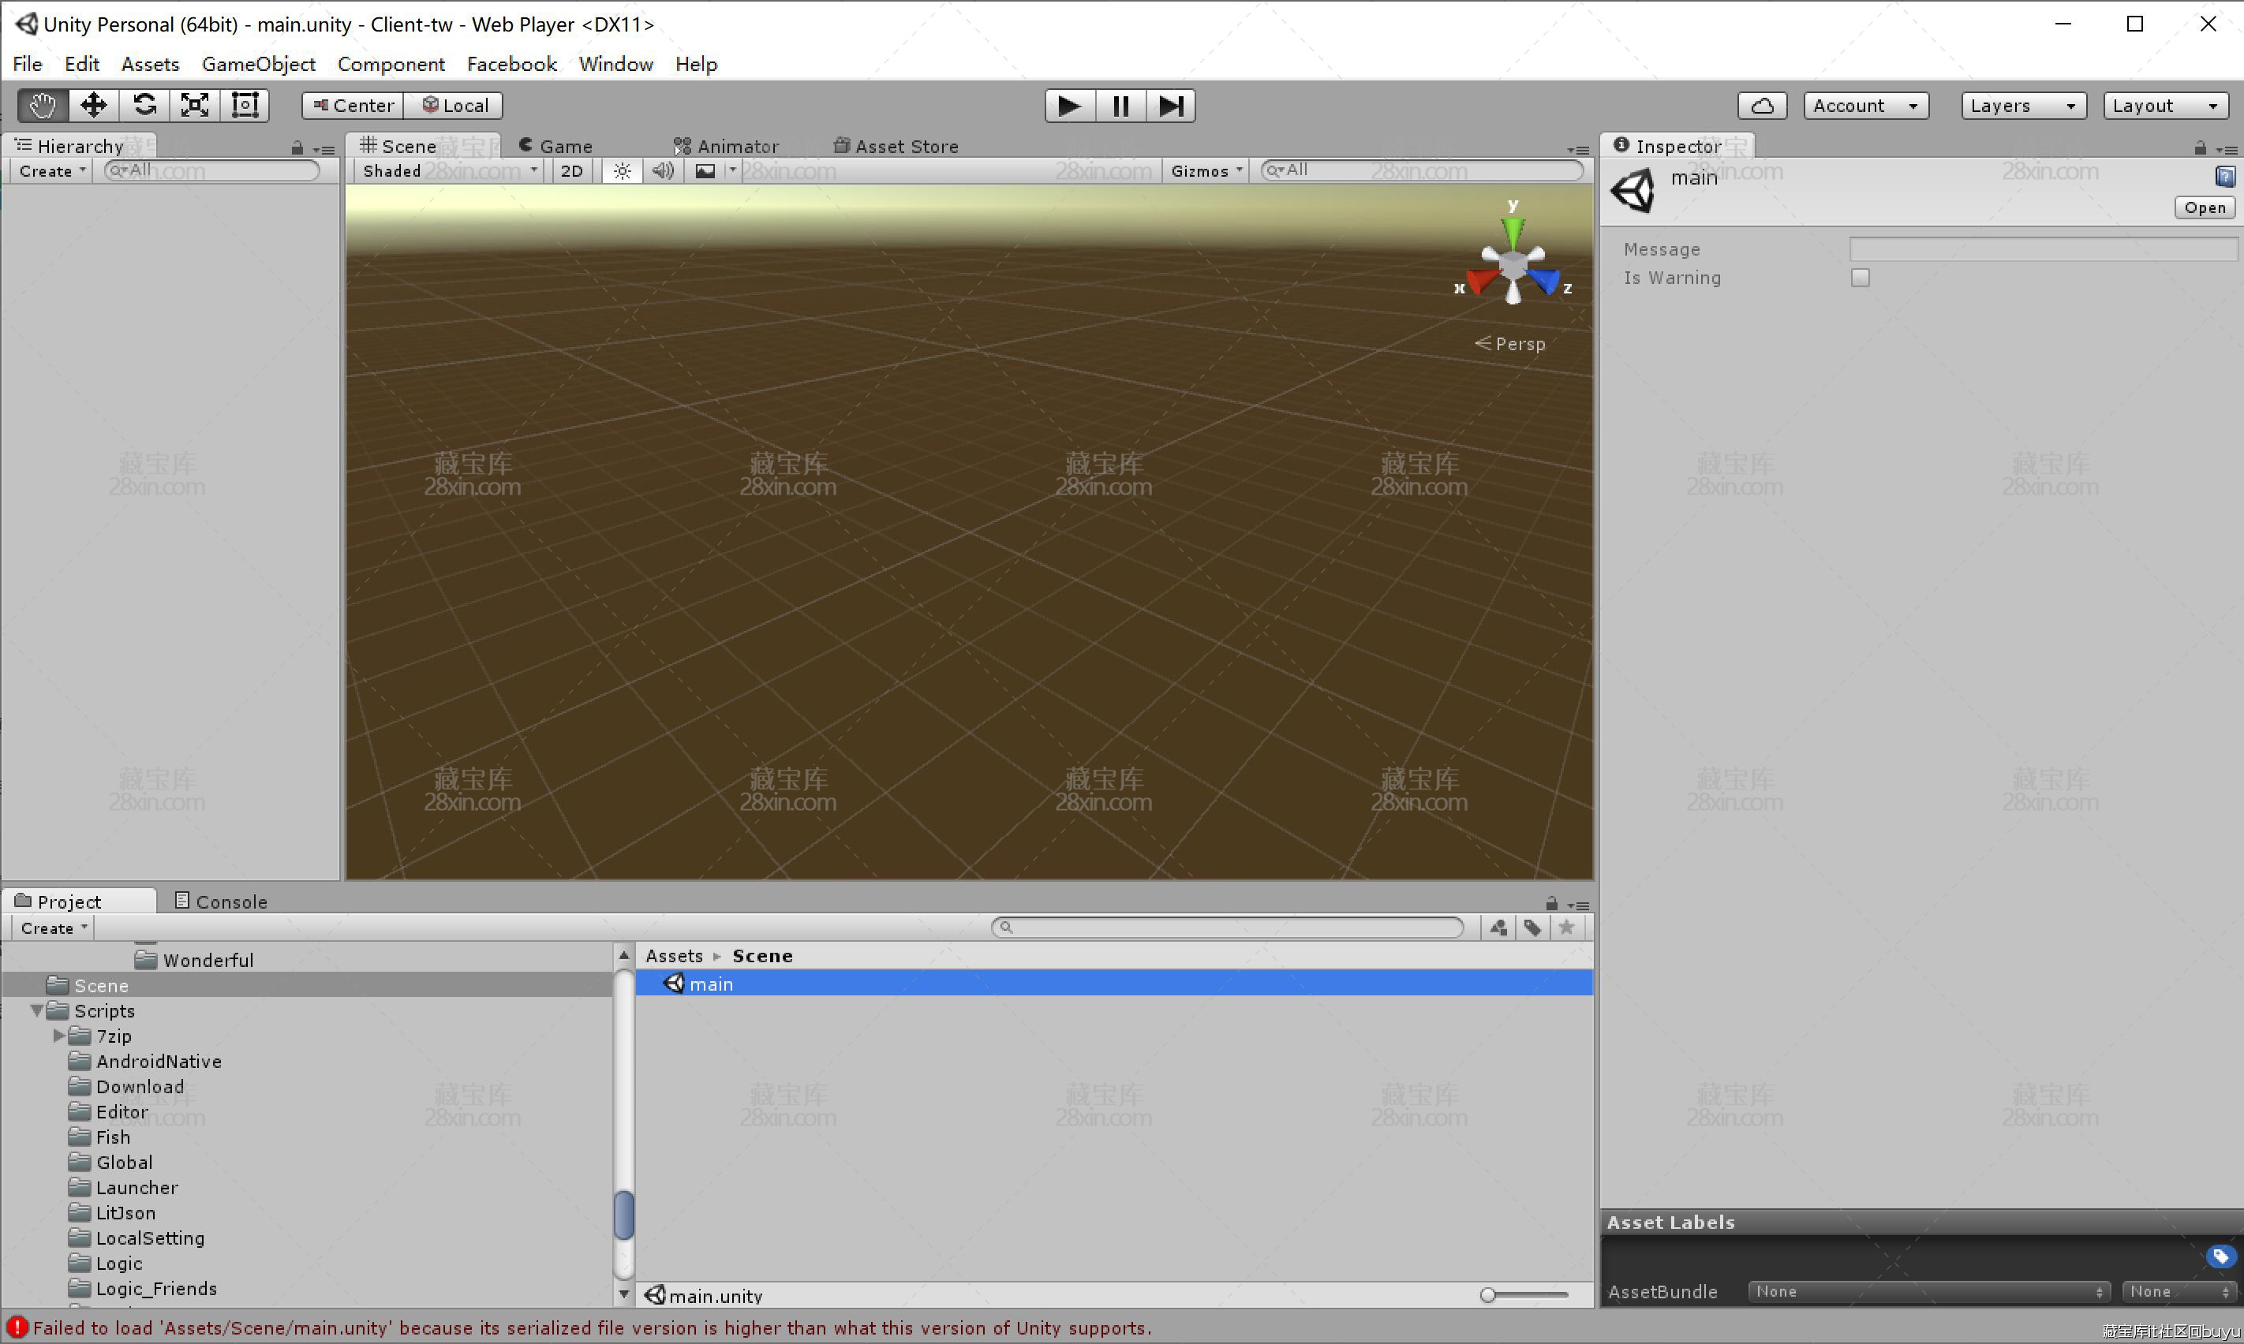The width and height of the screenshot is (2244, 1344).
Task: Lock the Inspector panel
Action: (2200, 147)
